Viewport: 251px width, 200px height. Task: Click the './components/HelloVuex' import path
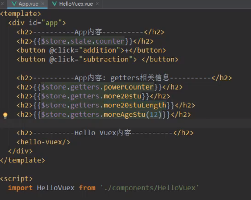pyautogui.click(x=149, y=188)
